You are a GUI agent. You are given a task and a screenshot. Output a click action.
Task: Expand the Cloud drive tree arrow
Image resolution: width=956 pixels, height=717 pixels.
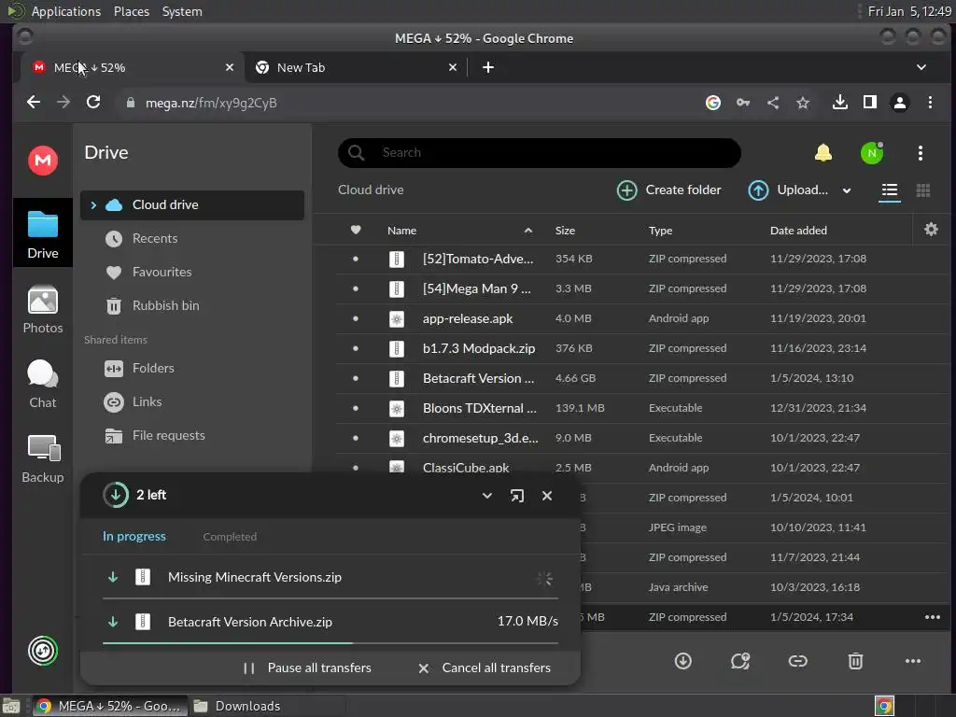[x=93, y=205]
